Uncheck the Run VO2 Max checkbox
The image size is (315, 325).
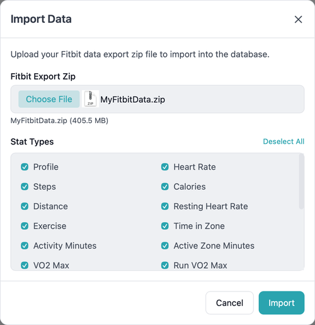[165, 266]
